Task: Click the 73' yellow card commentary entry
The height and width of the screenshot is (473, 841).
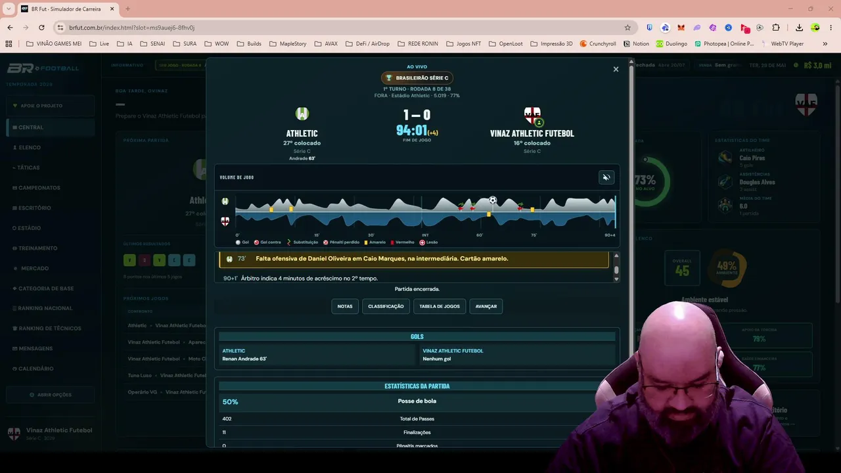Action: [414, 259]
